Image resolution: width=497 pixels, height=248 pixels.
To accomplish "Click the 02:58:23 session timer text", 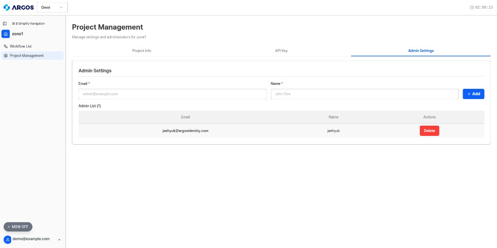I will tap(484, 7).
